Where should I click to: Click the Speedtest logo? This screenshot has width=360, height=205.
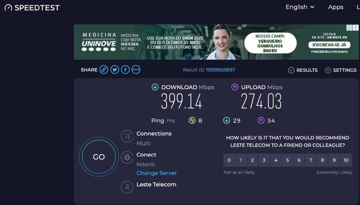(x=32, y=8)
